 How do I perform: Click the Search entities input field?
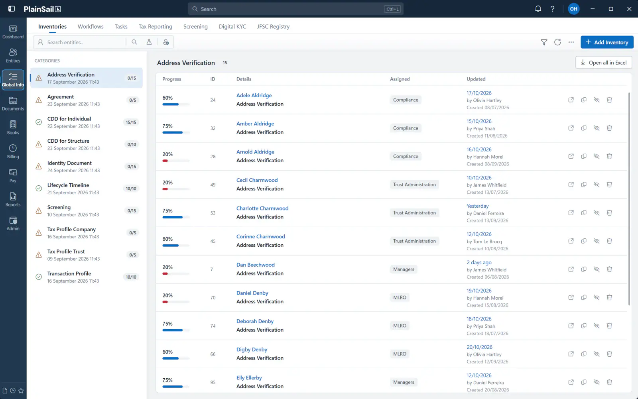tap(80, 42)
